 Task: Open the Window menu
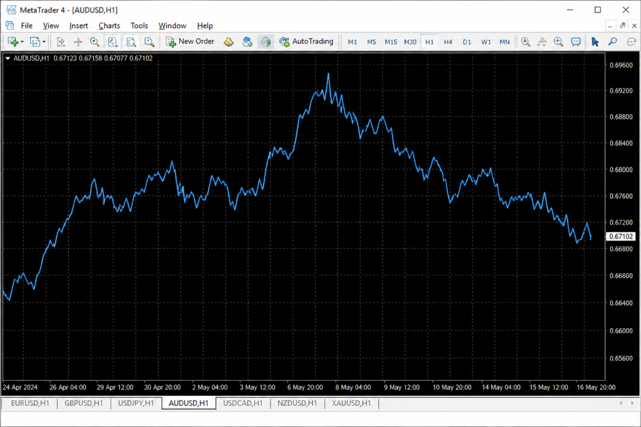[x=172, y=26]
